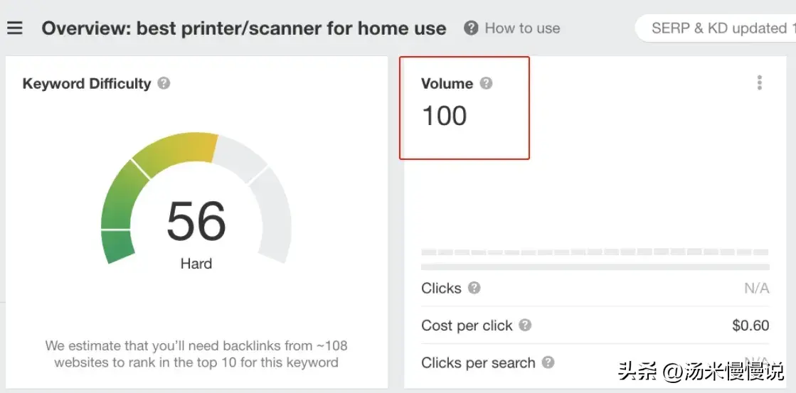
Task: Click the Cost per click label
Action: 467,325
